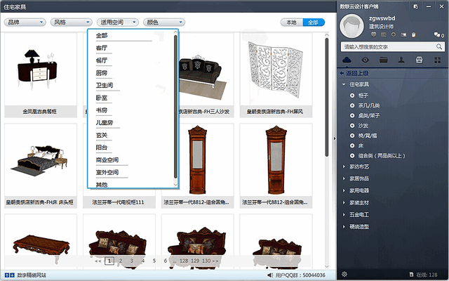Click the grid scroll-down arrow
The width and height of the screenshot is (449, 281).
[327, 266]
